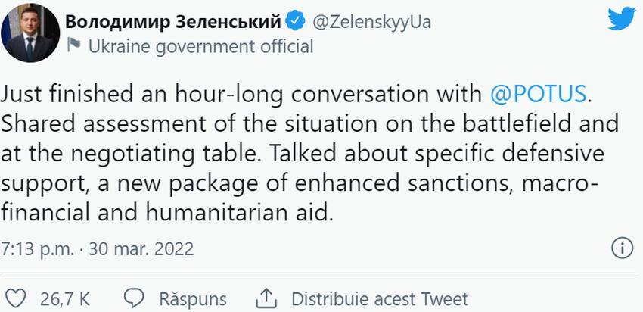
Task: Click the tweet's first line of text
Action: (x=242, y=95)
